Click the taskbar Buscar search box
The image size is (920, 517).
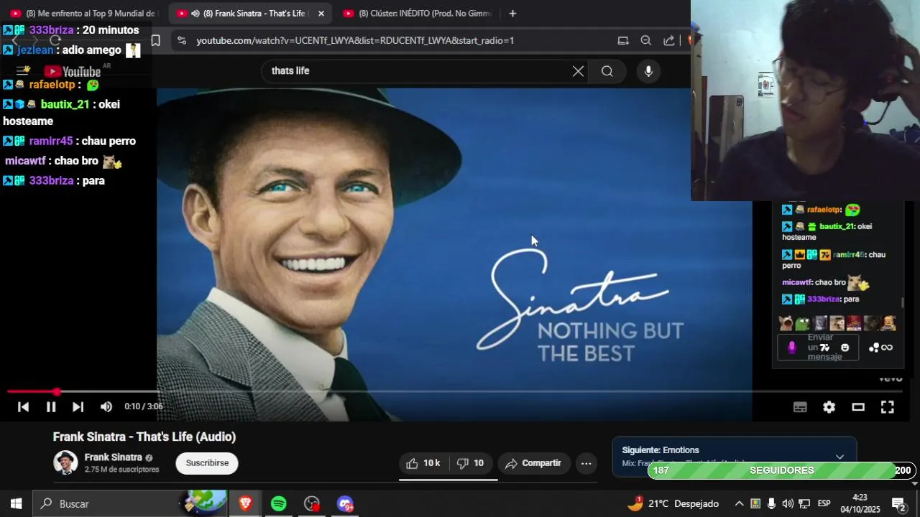129,504
